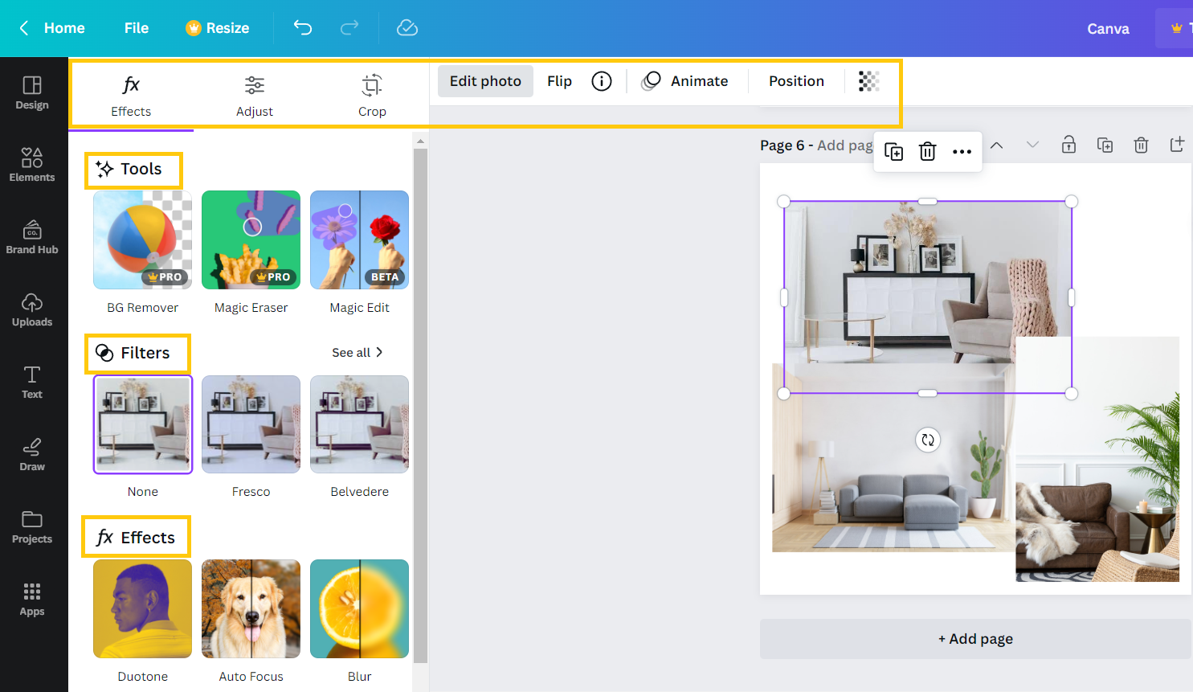Open the Text panel
This screenshot has height=692, width=1193.
coord(32,382)
